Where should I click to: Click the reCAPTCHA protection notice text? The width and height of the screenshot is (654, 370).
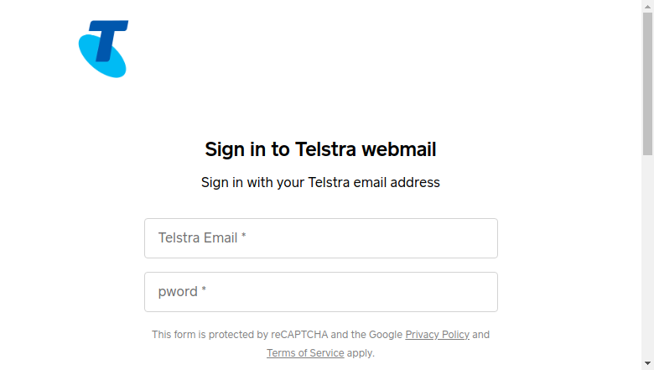coord(320,344)
